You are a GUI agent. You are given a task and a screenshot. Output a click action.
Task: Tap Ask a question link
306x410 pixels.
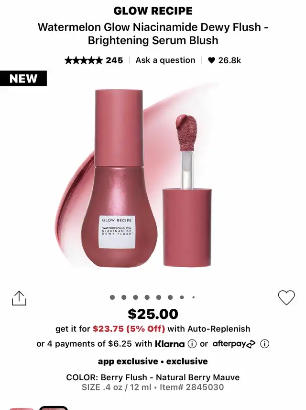[165, 60]
